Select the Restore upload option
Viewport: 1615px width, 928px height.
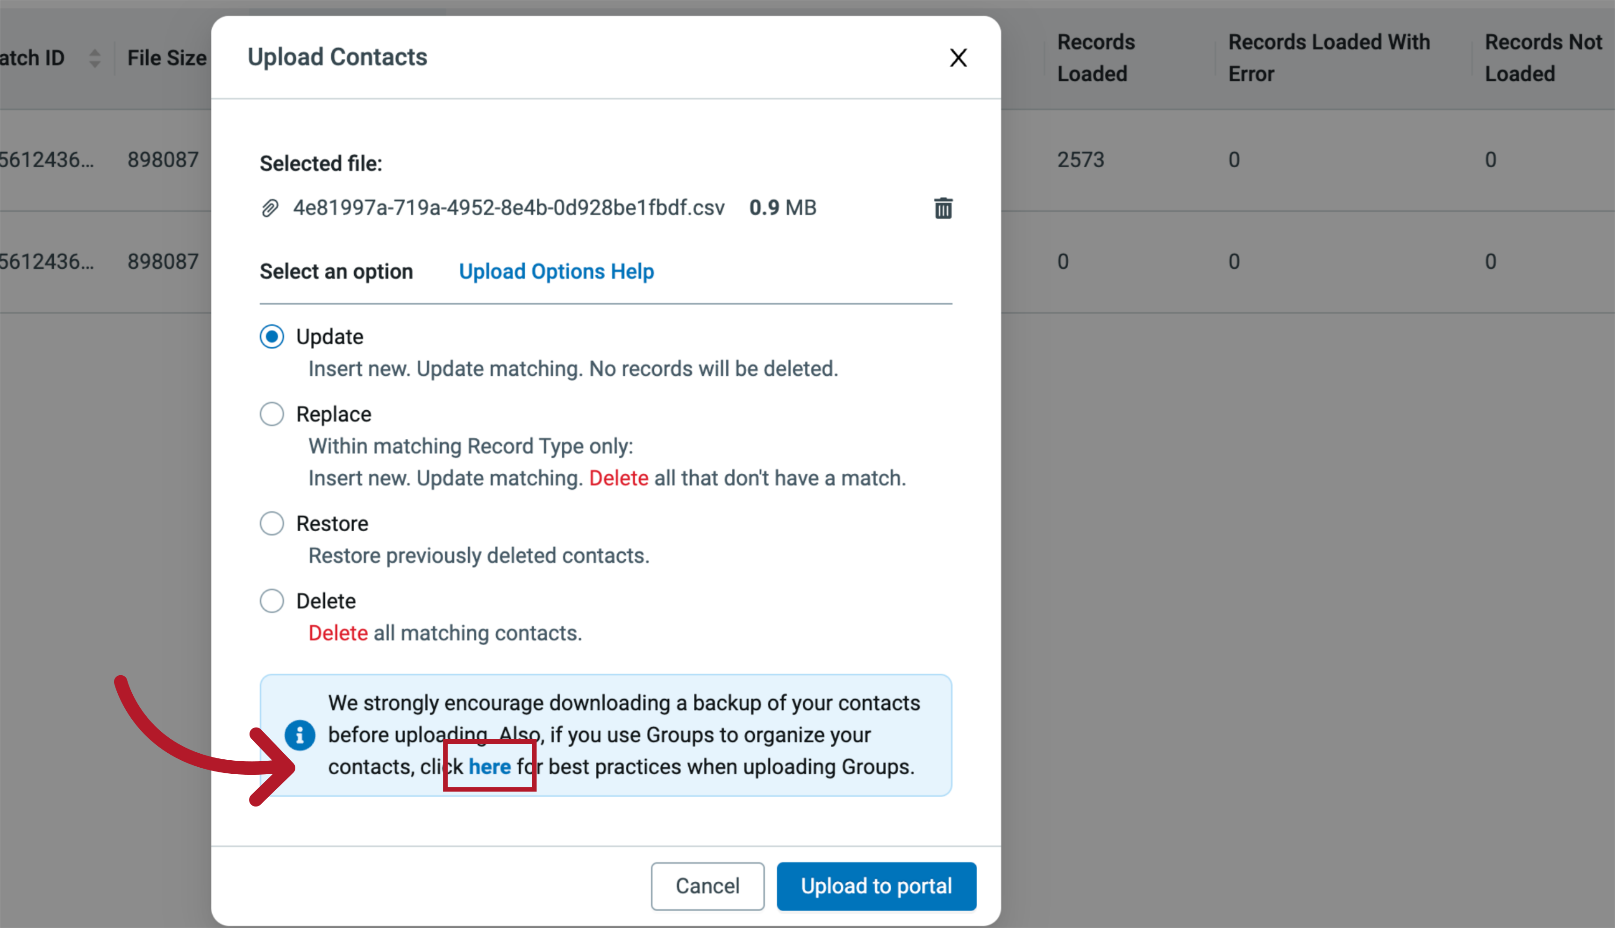(272, 522)
